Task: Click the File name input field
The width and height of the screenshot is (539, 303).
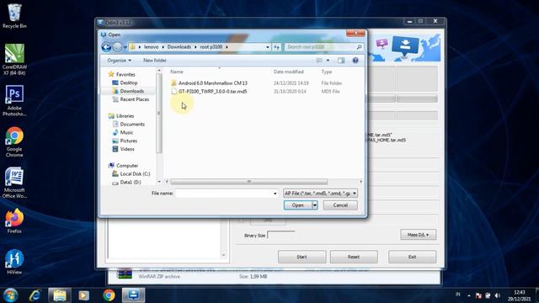Action: click(x=224, y=194)
